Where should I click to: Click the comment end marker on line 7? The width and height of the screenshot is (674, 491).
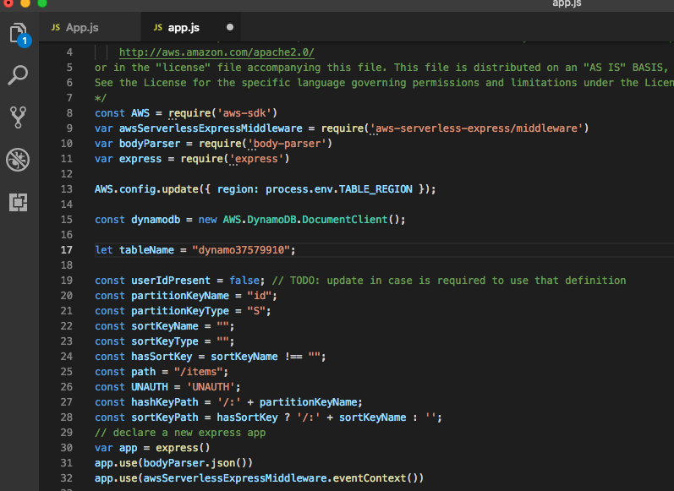coord(100,98)
